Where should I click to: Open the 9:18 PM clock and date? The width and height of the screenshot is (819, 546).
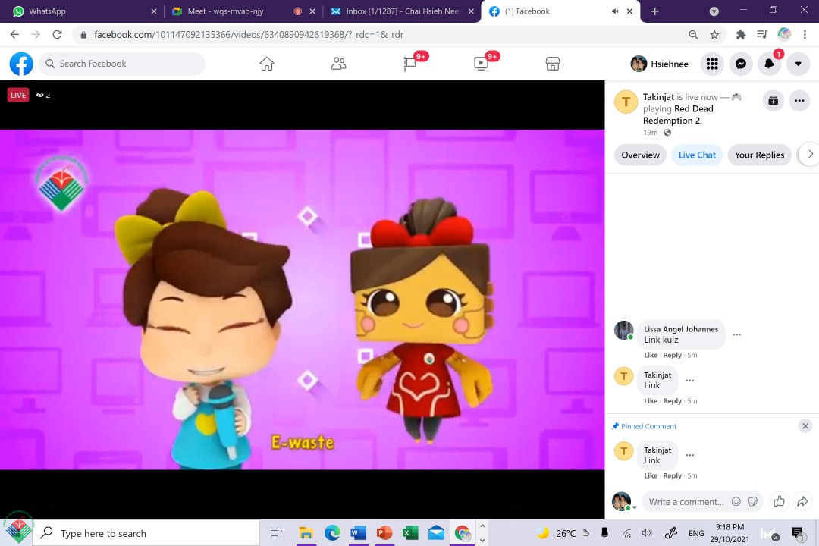coord(730,533)
